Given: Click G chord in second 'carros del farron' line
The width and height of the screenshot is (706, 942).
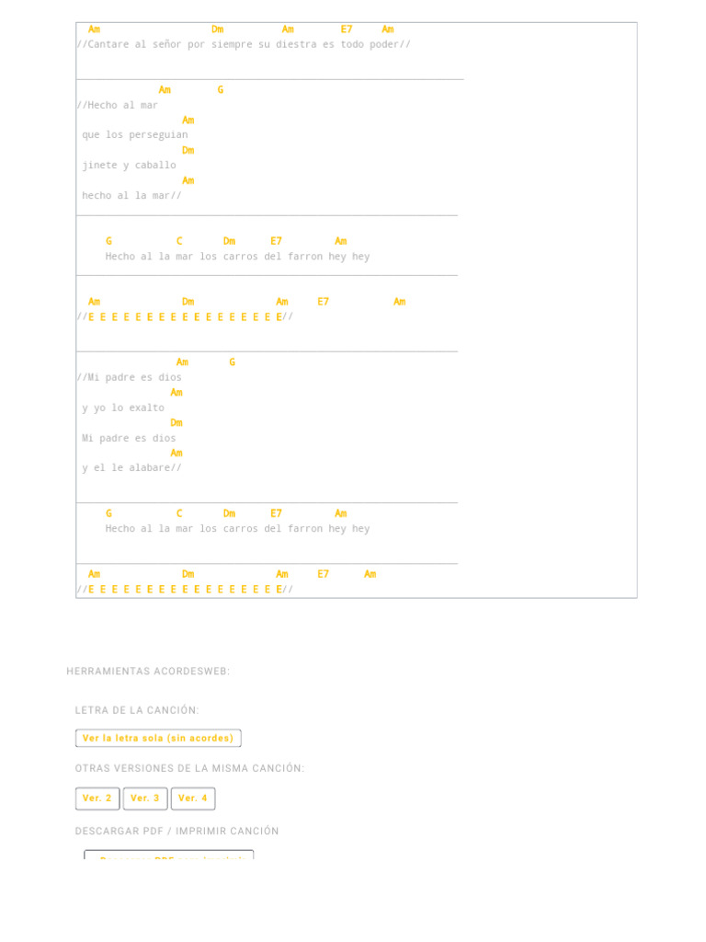Looking at the screenshot, I should point(108,514).
